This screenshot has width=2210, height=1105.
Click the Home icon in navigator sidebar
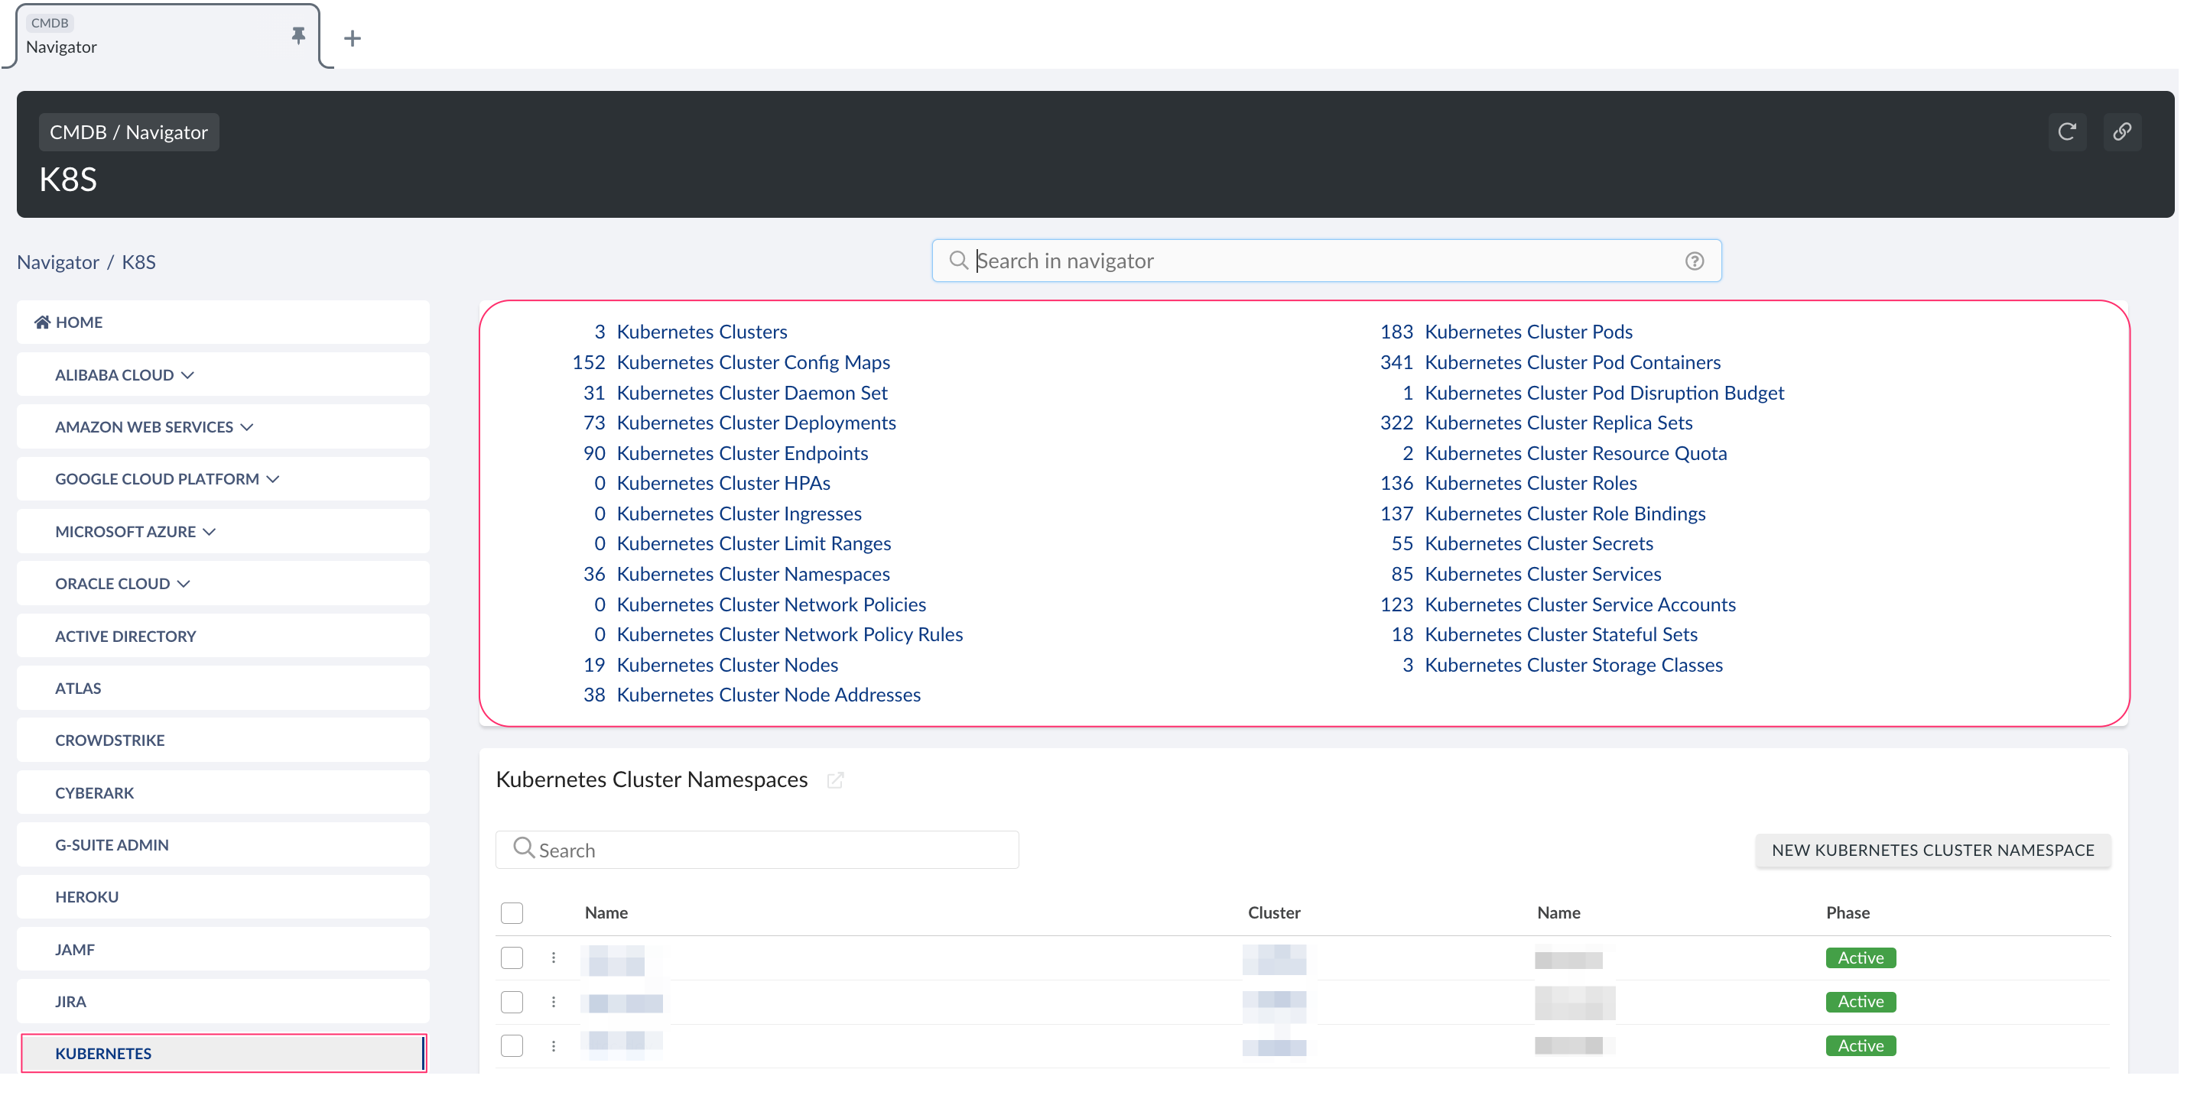42,322
